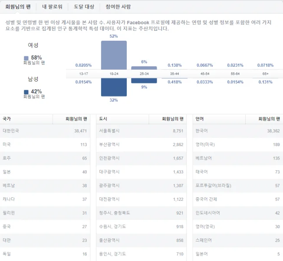Select the 미국 country row
283x261 pixels.
45,144
